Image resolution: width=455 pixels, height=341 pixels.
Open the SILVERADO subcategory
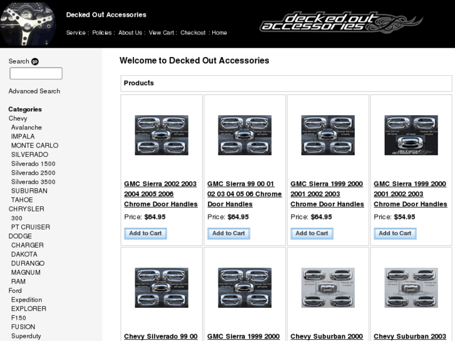point(29,155)
